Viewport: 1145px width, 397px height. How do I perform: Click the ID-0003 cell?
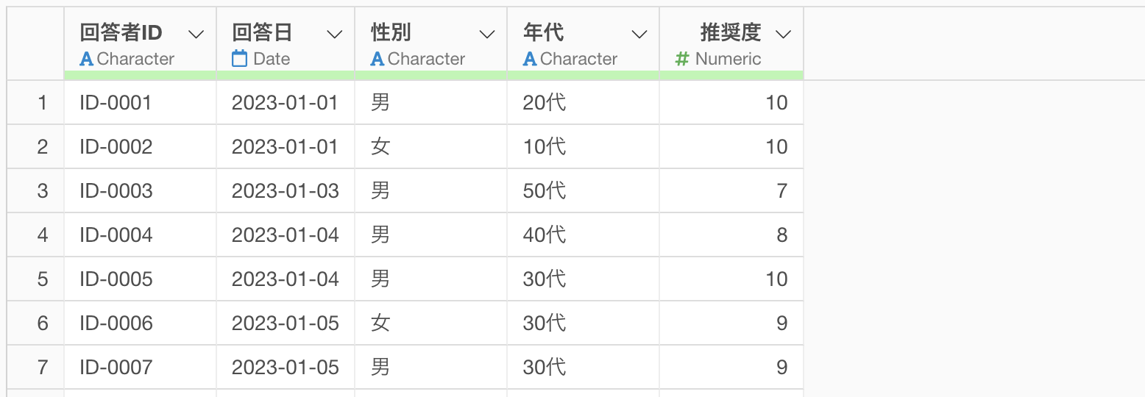point(116,191)
